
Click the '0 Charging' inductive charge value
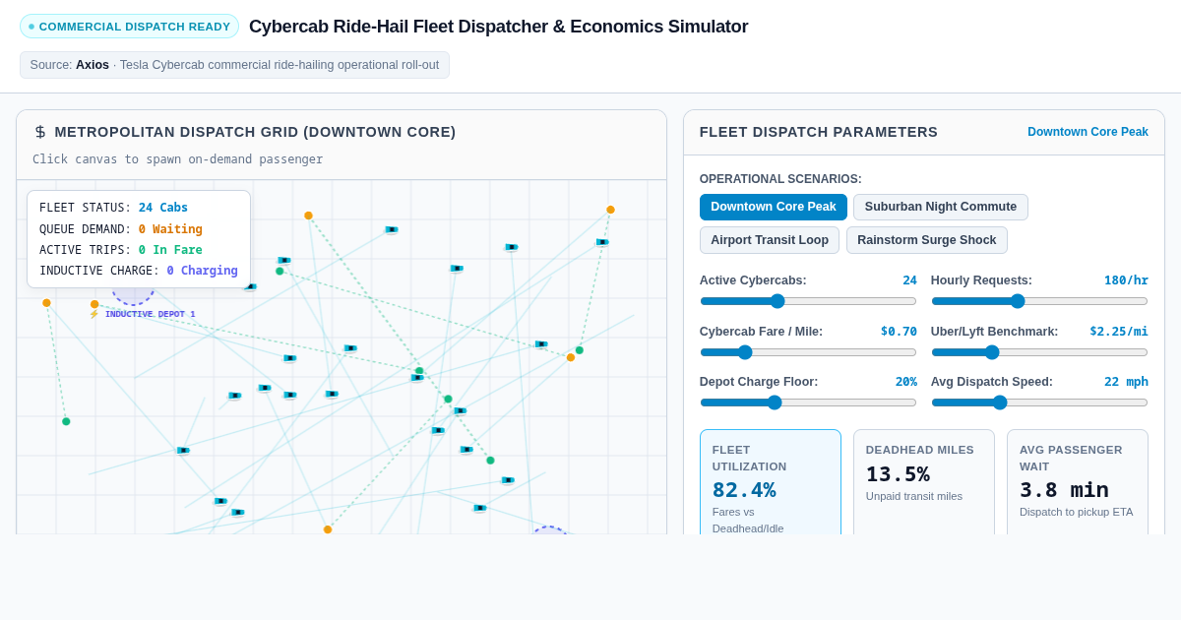tap(202, 271)
